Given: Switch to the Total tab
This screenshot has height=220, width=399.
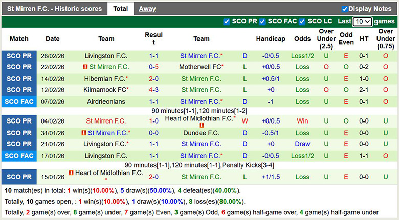Looking at the screenshot, I should pos(121,9).
